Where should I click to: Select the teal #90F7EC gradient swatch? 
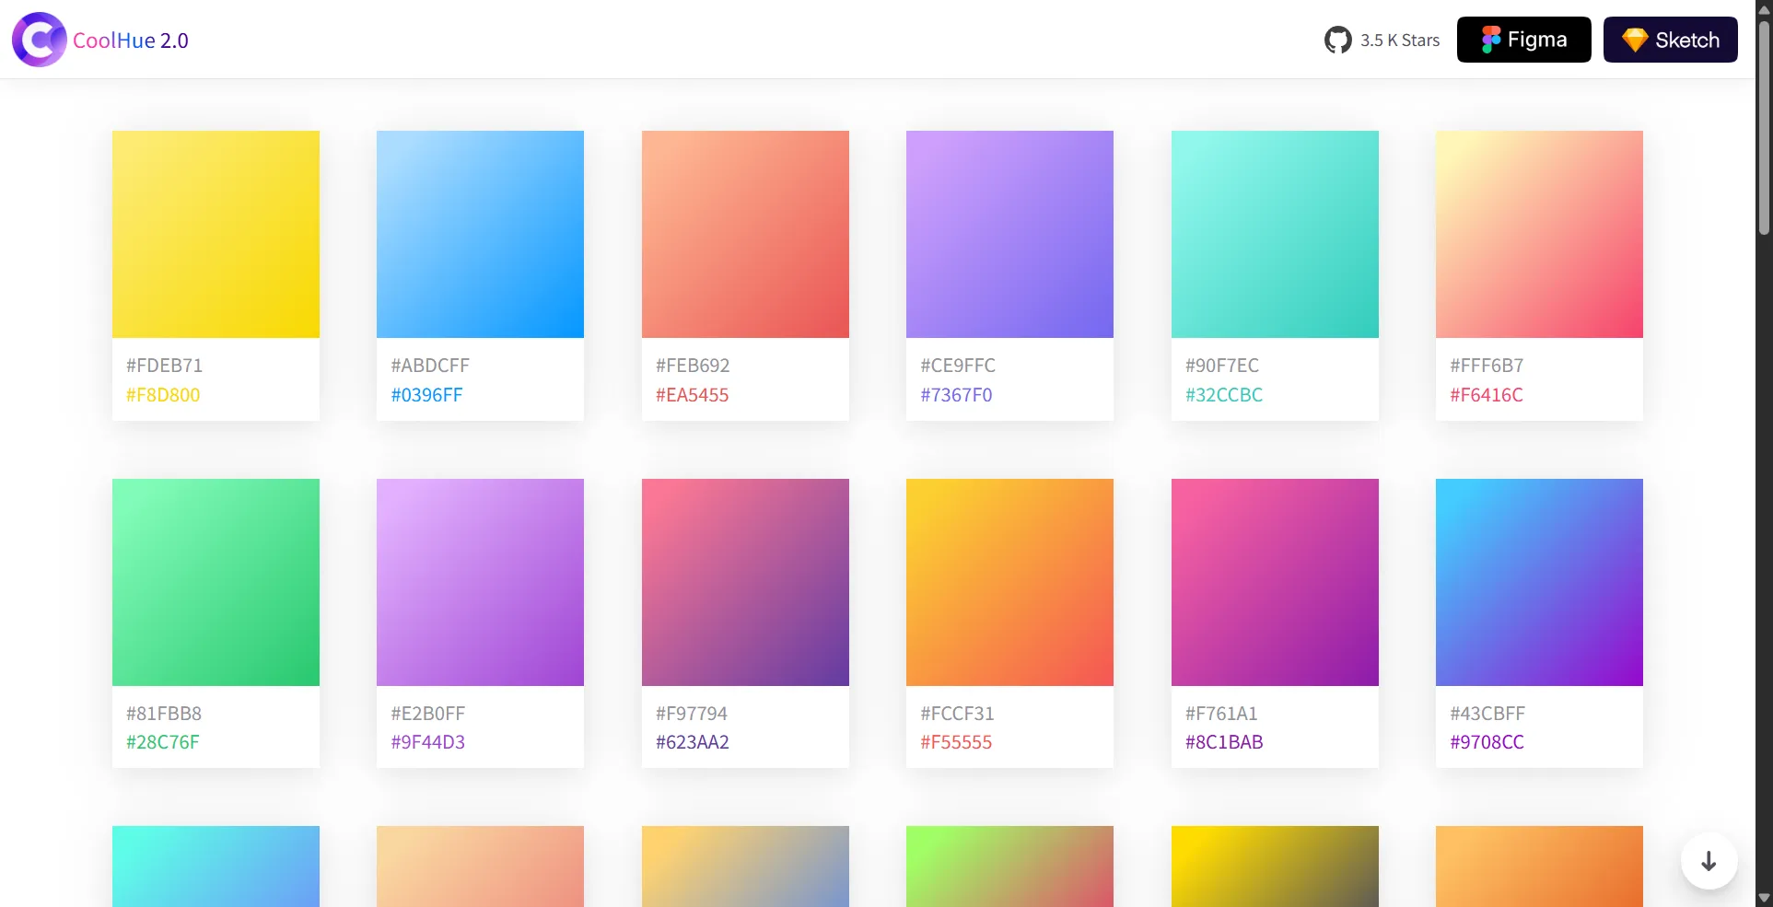[x=1275, y=234]
